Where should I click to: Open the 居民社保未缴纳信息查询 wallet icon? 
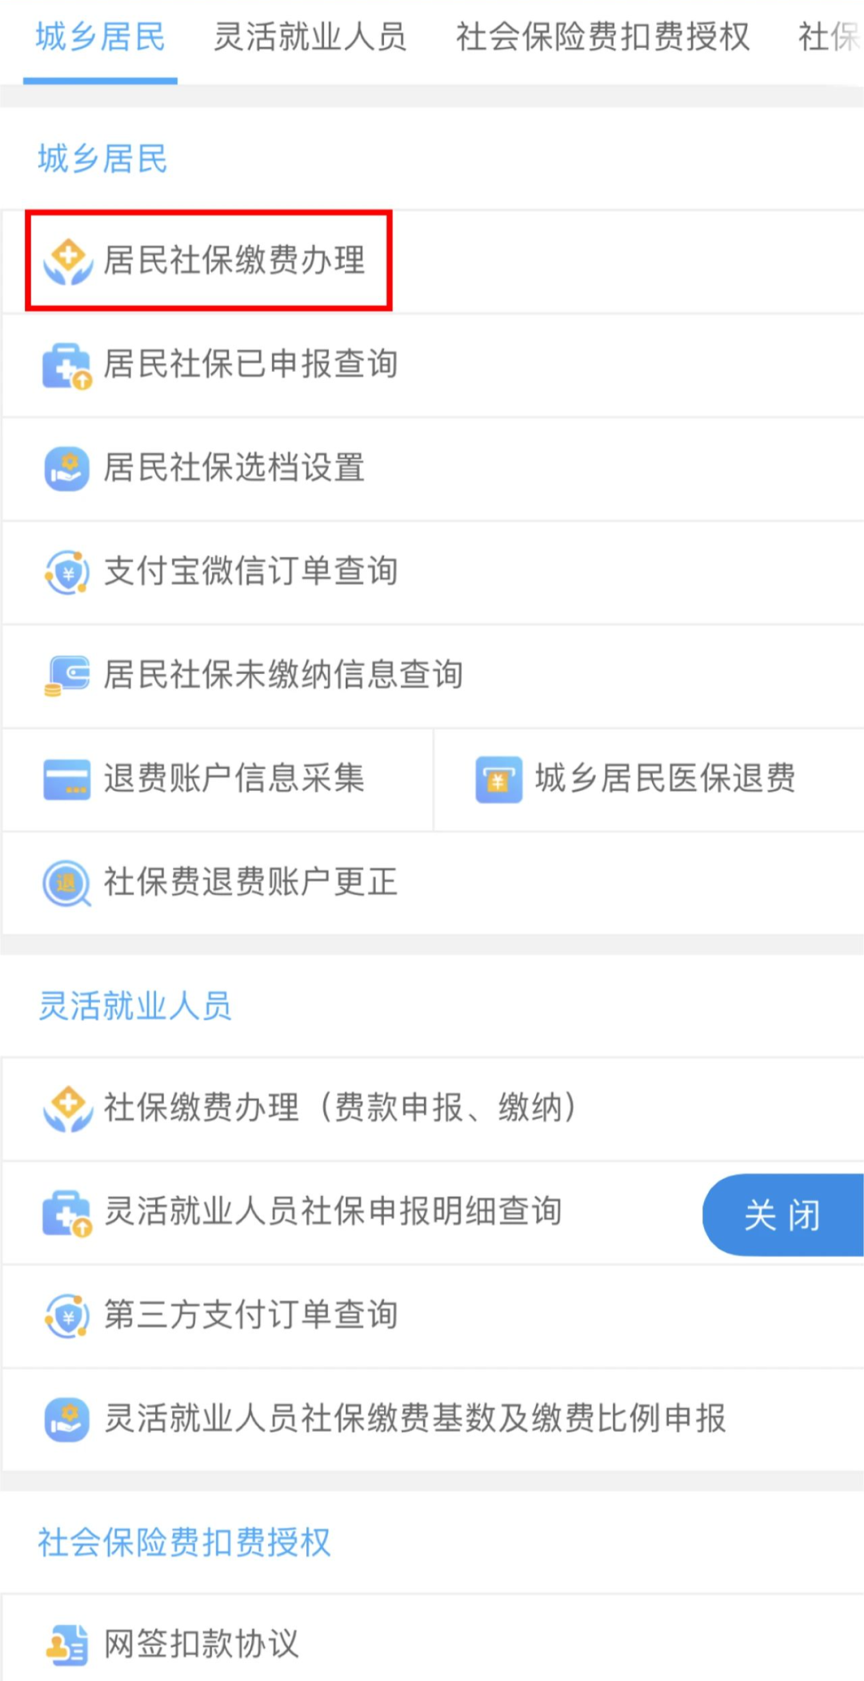[x=67, y=676]
